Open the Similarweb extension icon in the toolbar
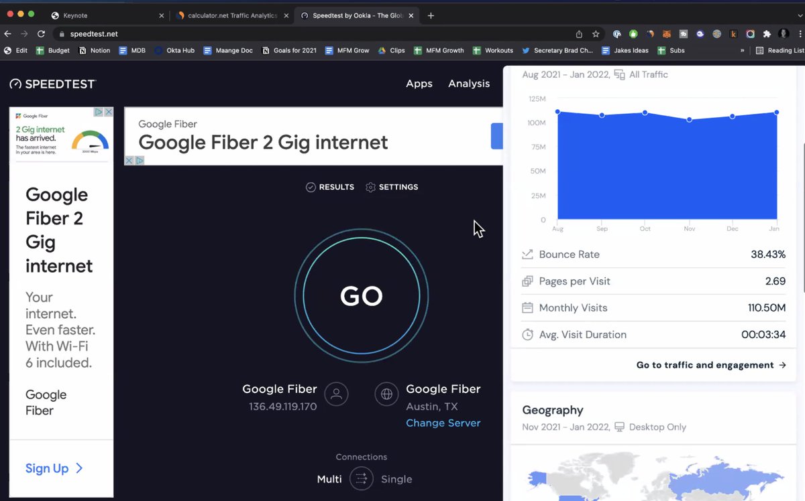 (650, 33)
